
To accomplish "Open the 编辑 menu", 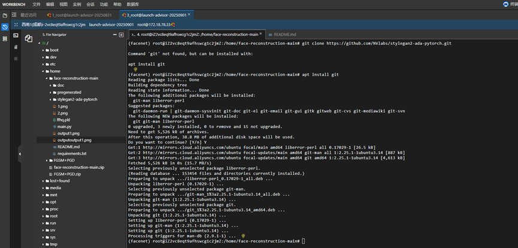I will click(50, 4).
